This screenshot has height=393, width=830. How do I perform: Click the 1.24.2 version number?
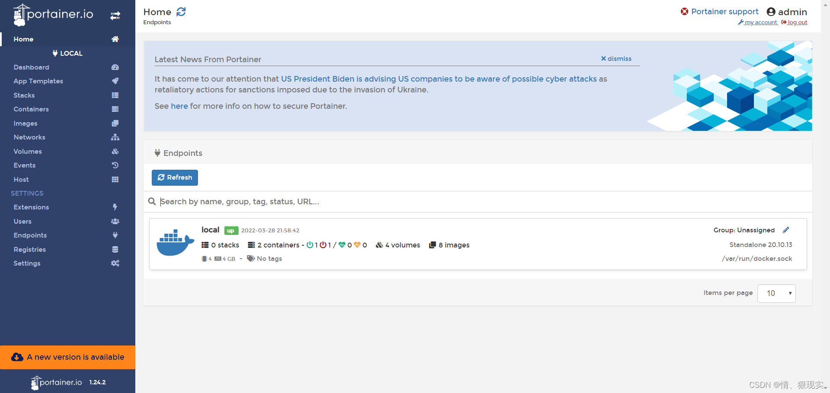coord(98,382)
